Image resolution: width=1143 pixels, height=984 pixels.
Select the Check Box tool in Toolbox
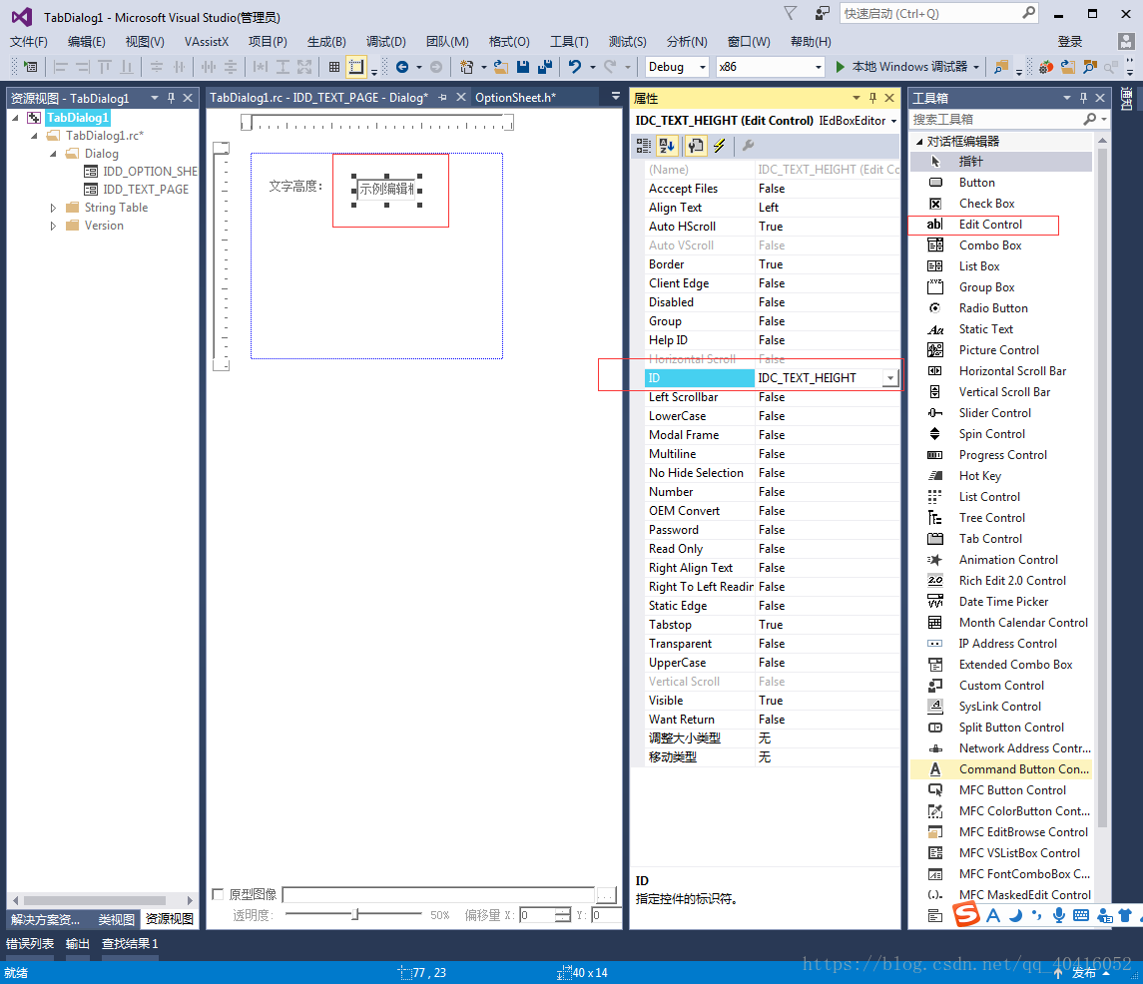[986, 204]
